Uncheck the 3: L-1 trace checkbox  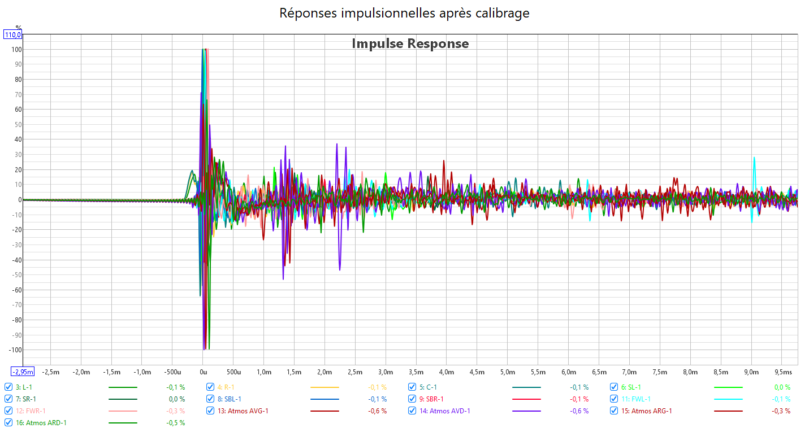tap(8, 387)
